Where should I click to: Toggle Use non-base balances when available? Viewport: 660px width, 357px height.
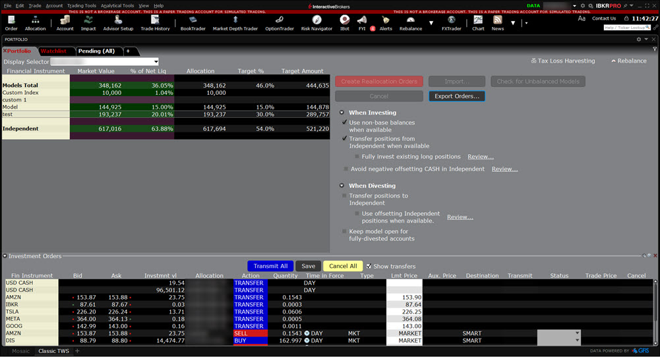click(344, 123)
